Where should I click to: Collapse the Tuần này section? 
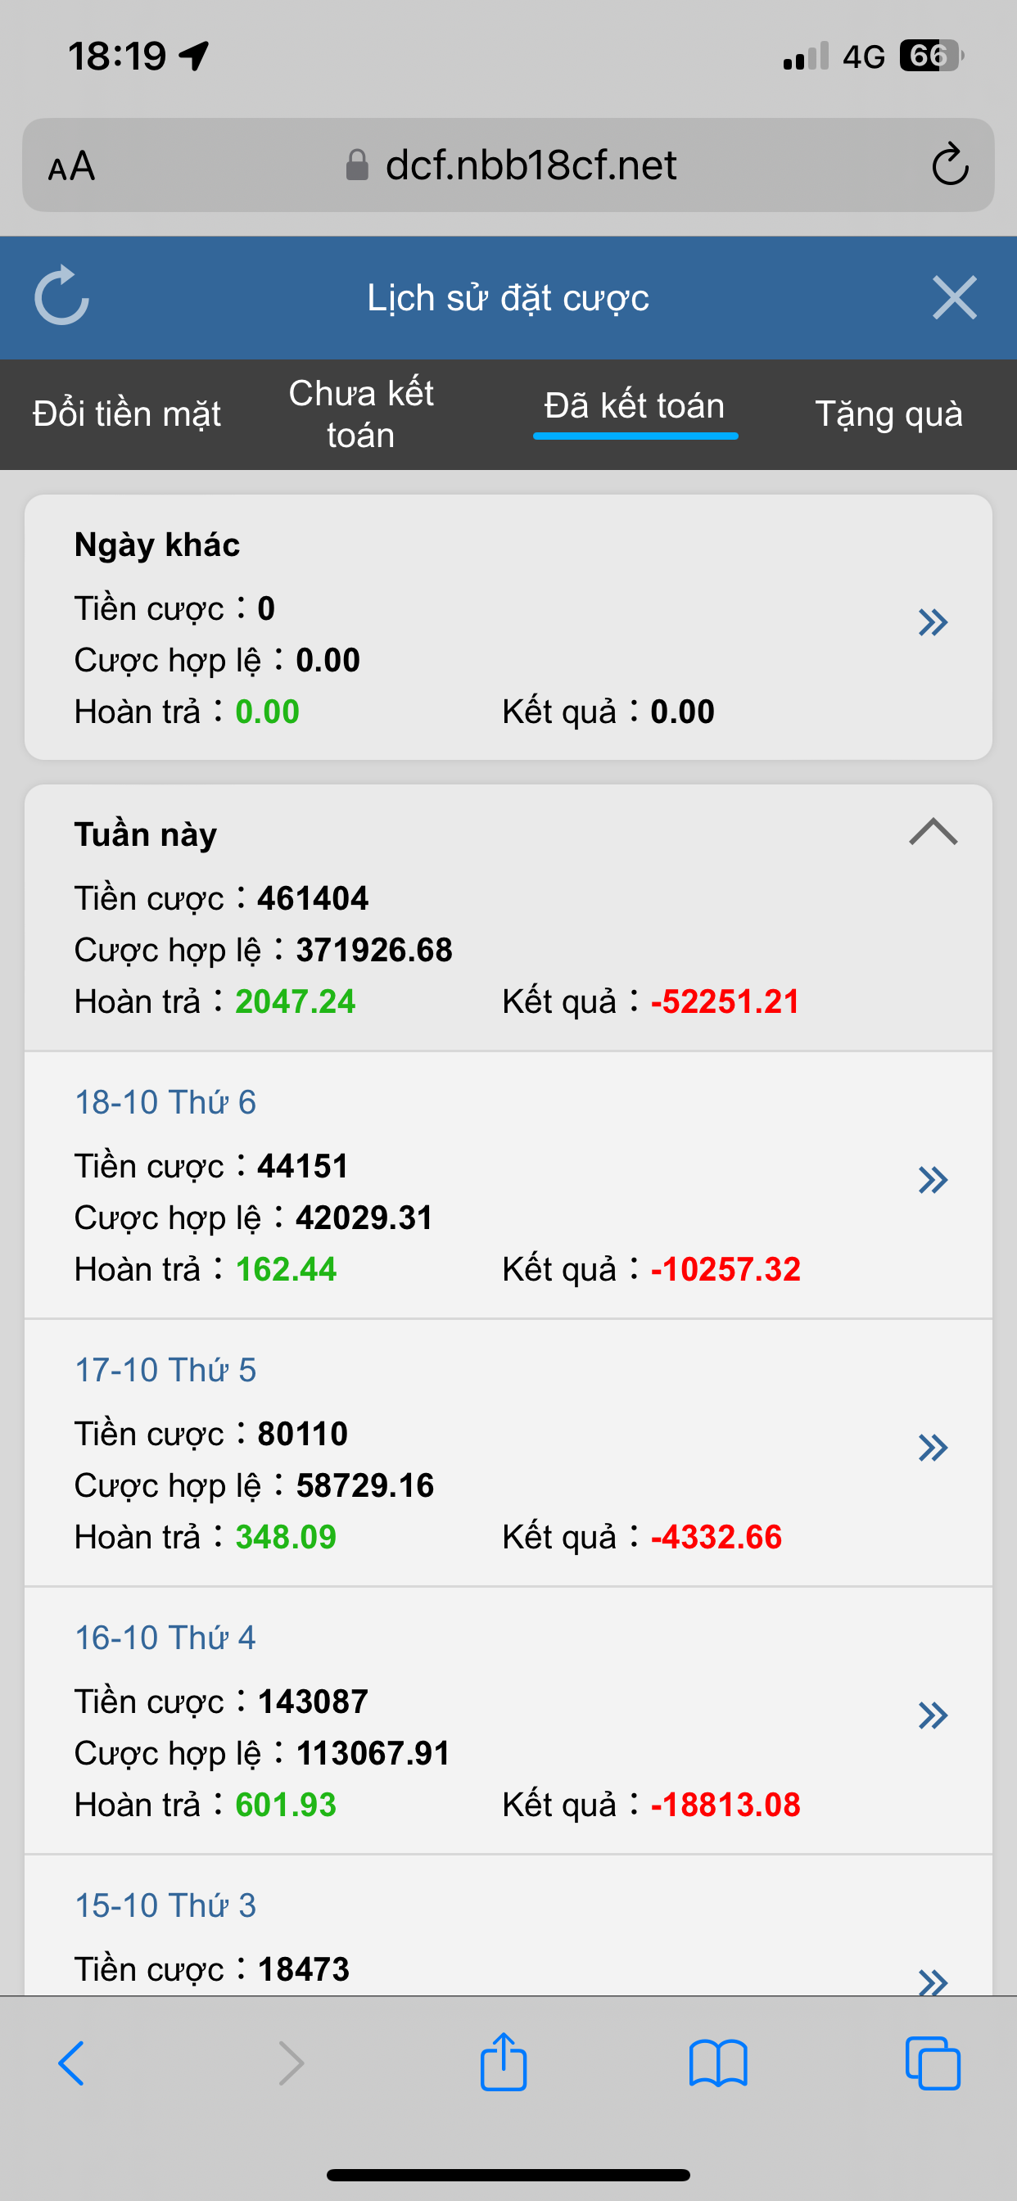933,832
